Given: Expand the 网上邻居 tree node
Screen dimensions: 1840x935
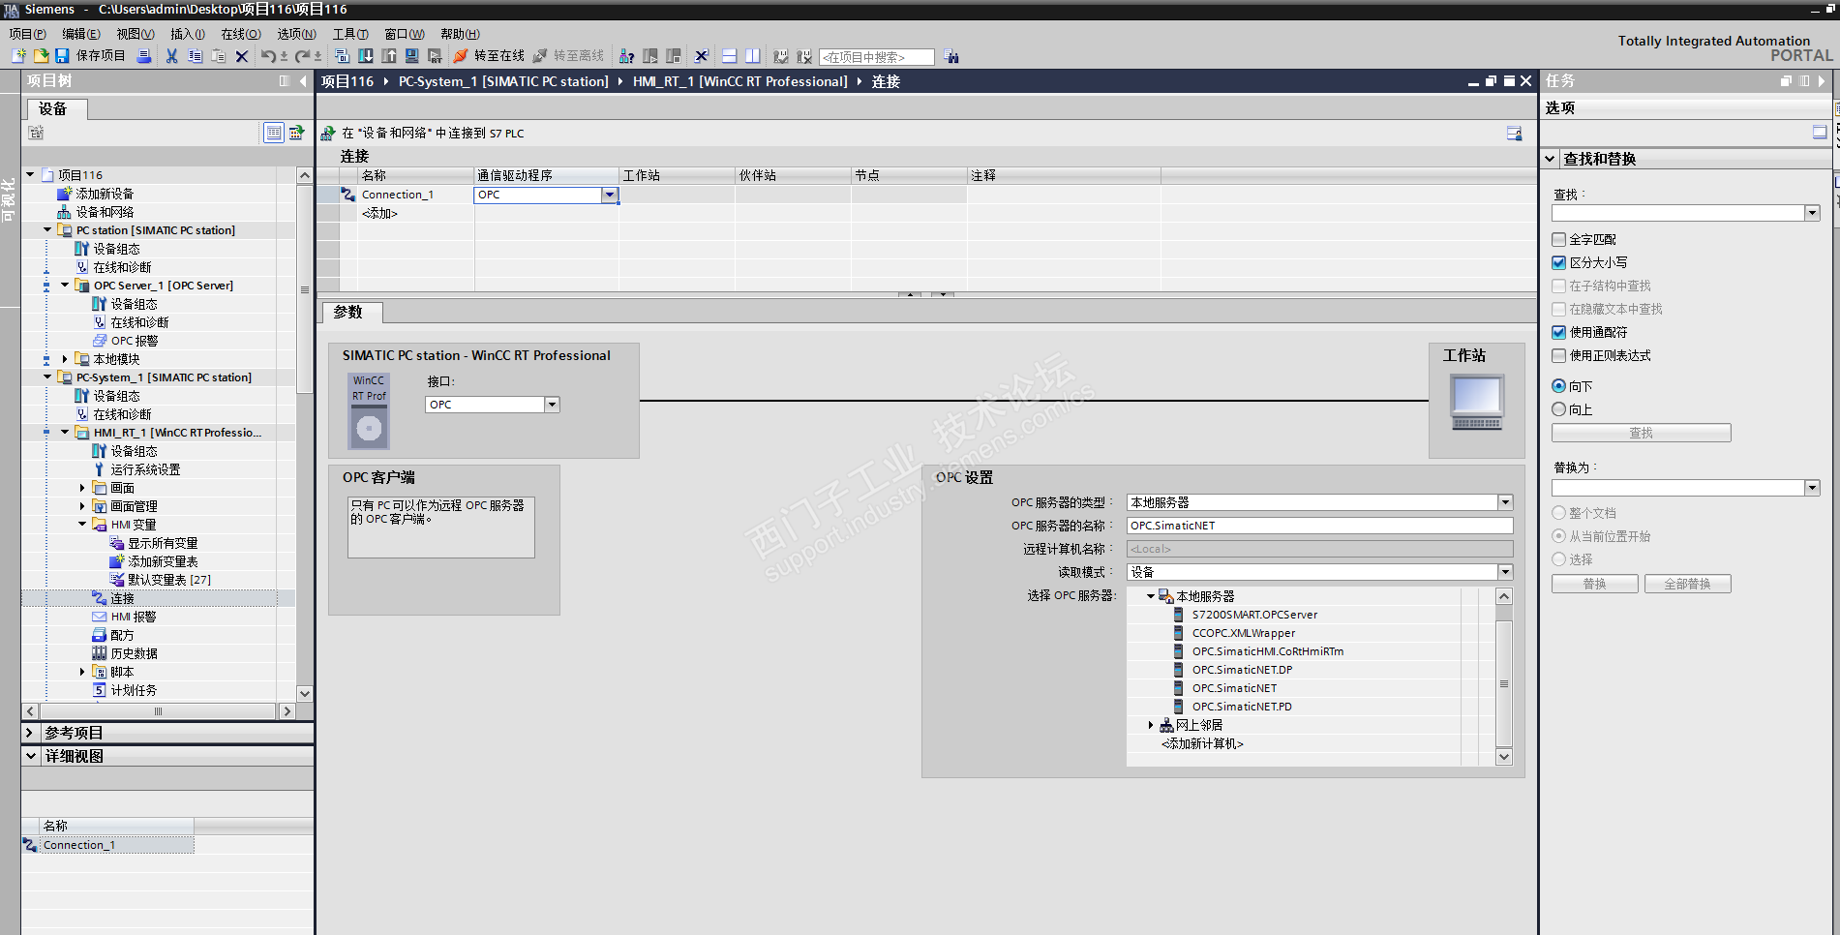Looking at the screenshot, I should (1151, 725).
